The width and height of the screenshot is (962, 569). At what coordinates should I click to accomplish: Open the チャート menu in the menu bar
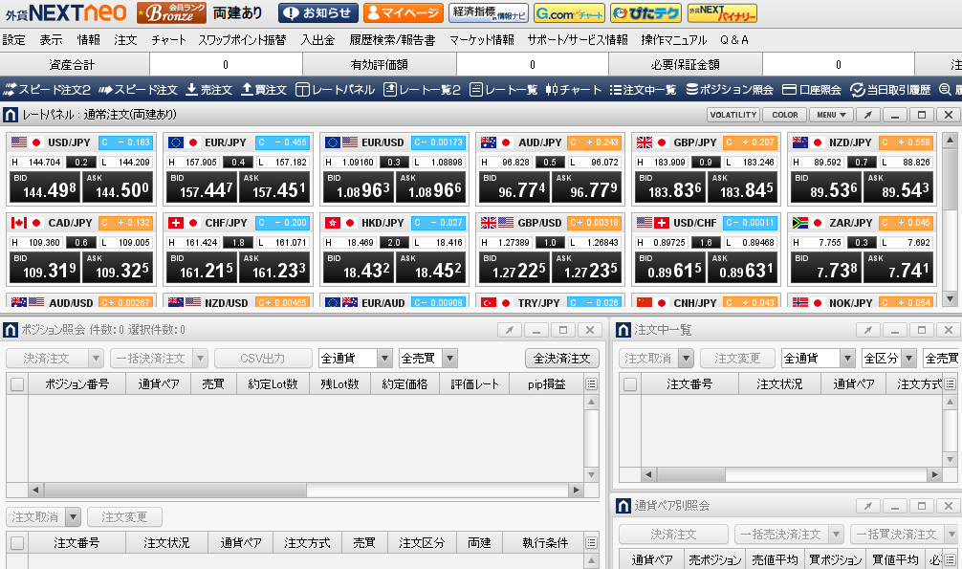pos(168,40)
